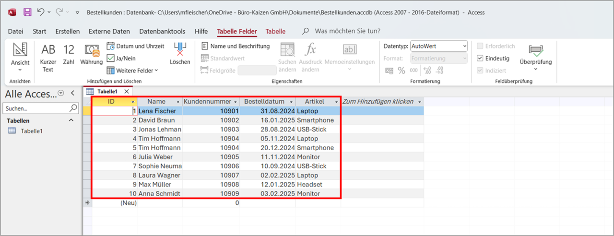Screen dimensions: 614x236
Task: Collapse the Tabellen group
Action: tap(72, 121)
